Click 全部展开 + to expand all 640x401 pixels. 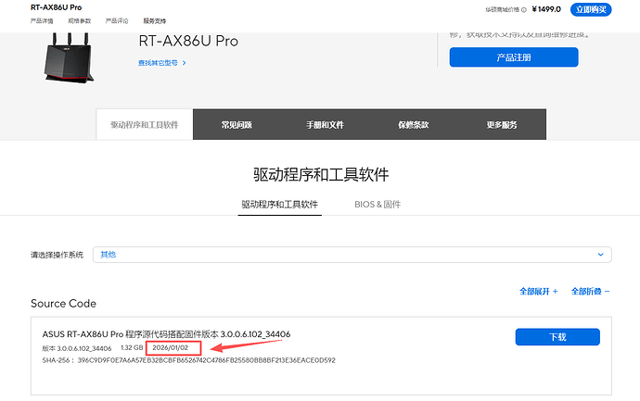[538, 292]
